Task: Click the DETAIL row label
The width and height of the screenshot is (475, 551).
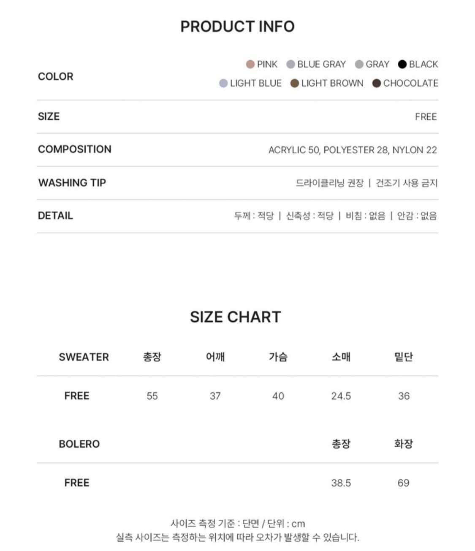Action: tap(55, 215)
